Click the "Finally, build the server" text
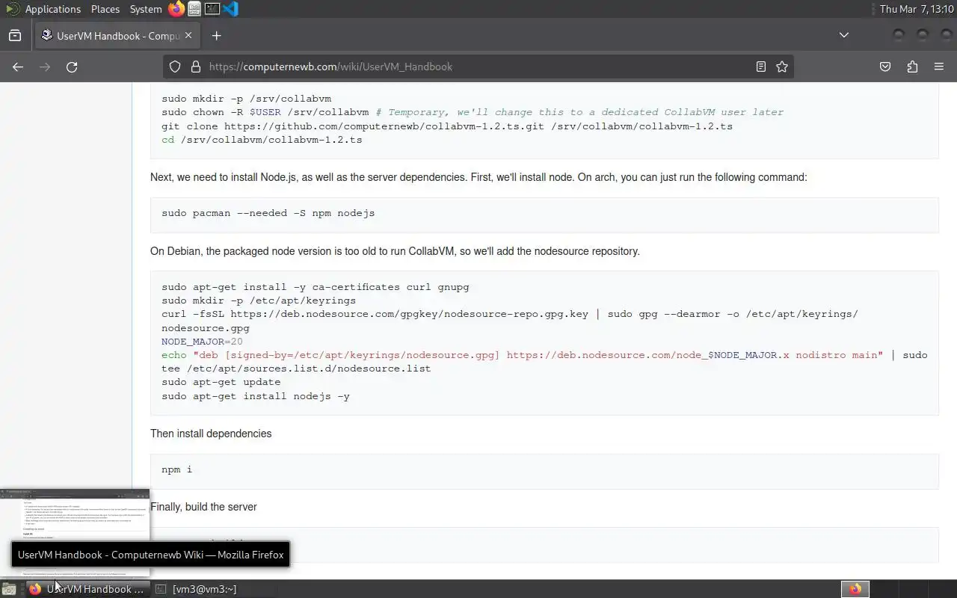 [203, 507]
